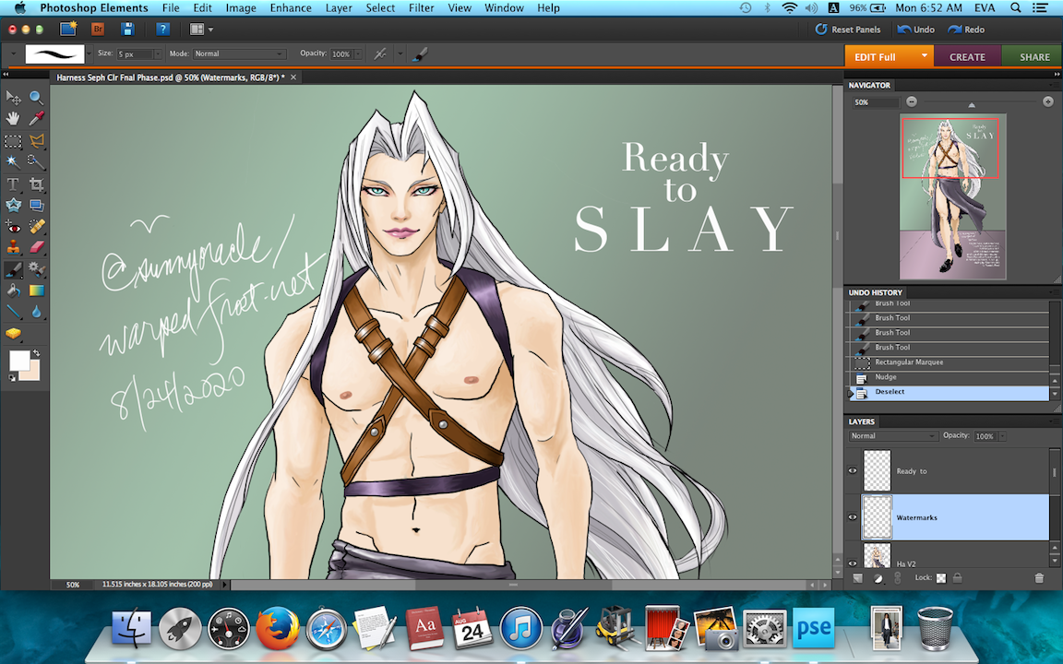Select the Gradient tool
1063x664 pixels.
click(37, 290)
